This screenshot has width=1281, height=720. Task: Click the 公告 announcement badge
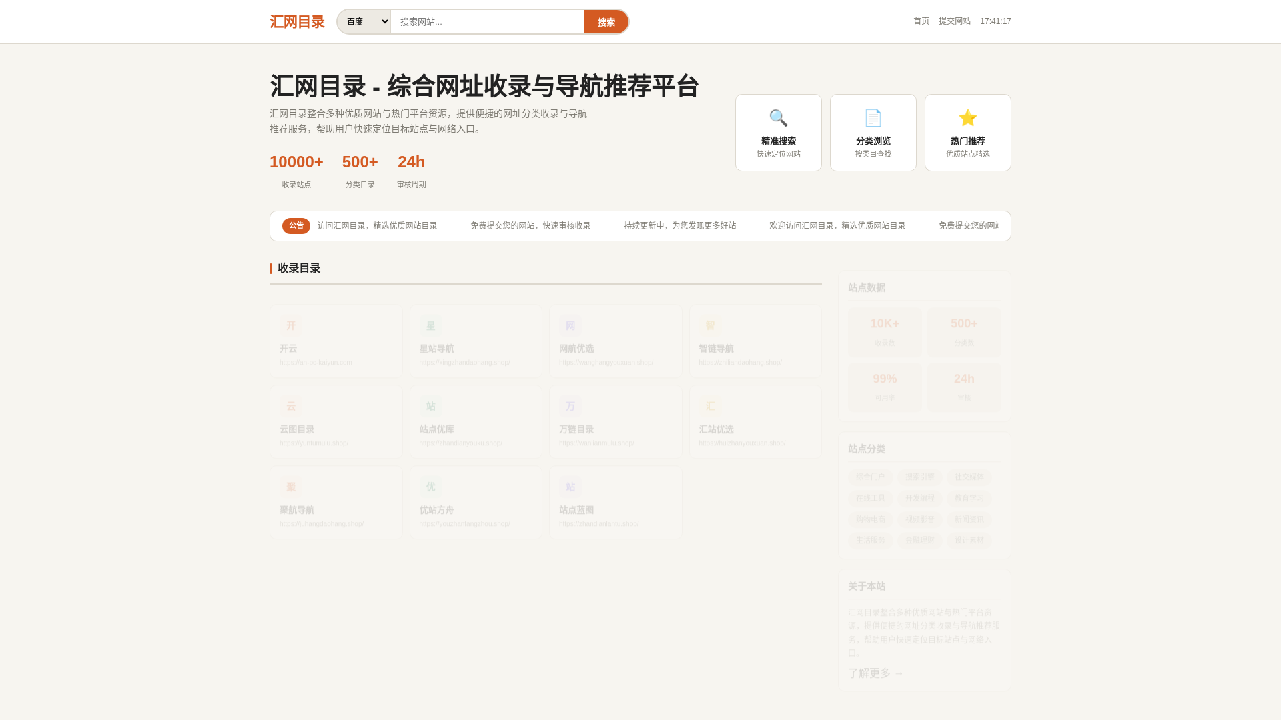coord(296,226)
